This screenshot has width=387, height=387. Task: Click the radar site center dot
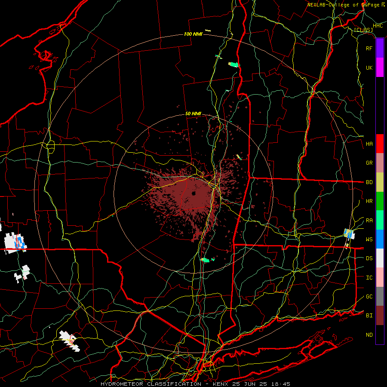click(193, 193)
